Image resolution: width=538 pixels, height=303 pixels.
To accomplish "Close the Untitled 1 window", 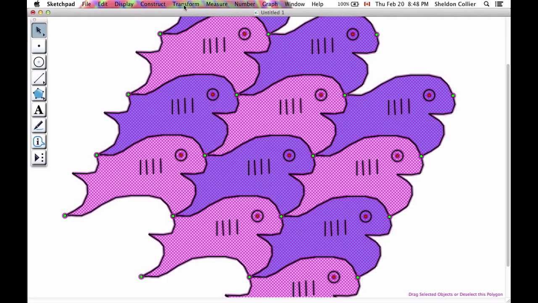I will [33, 13].
